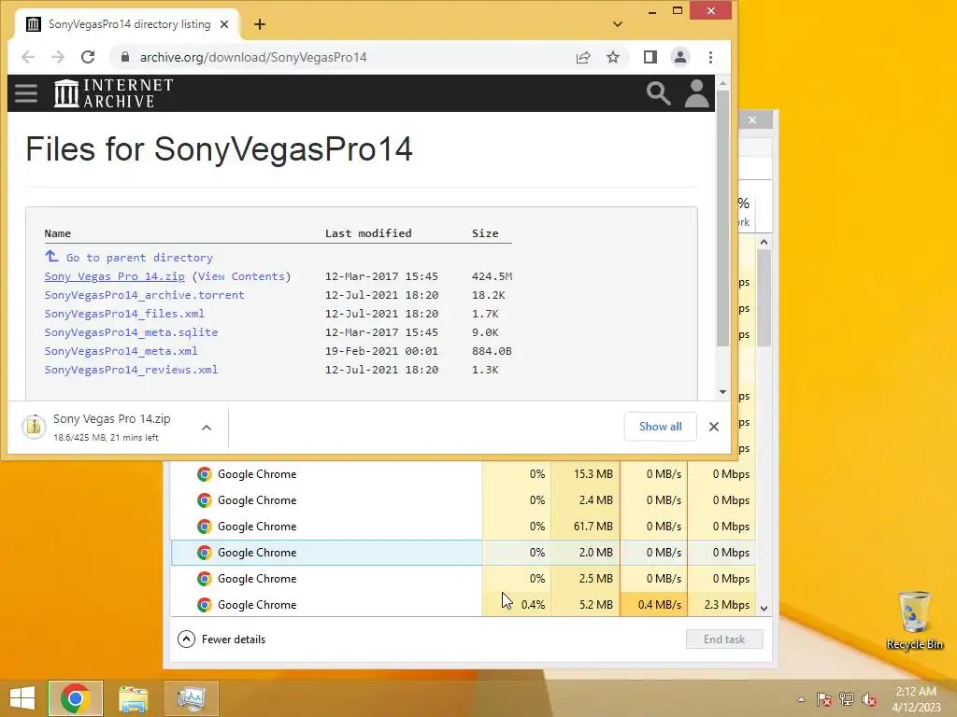This screenshot has height=717, width=957.
Task: Open File Explorer from taskbar
Action: [x=133, y=698]
